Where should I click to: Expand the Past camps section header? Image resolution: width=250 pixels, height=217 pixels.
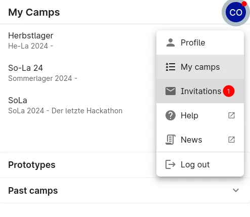pyautogui.click(x=125, y=191)
